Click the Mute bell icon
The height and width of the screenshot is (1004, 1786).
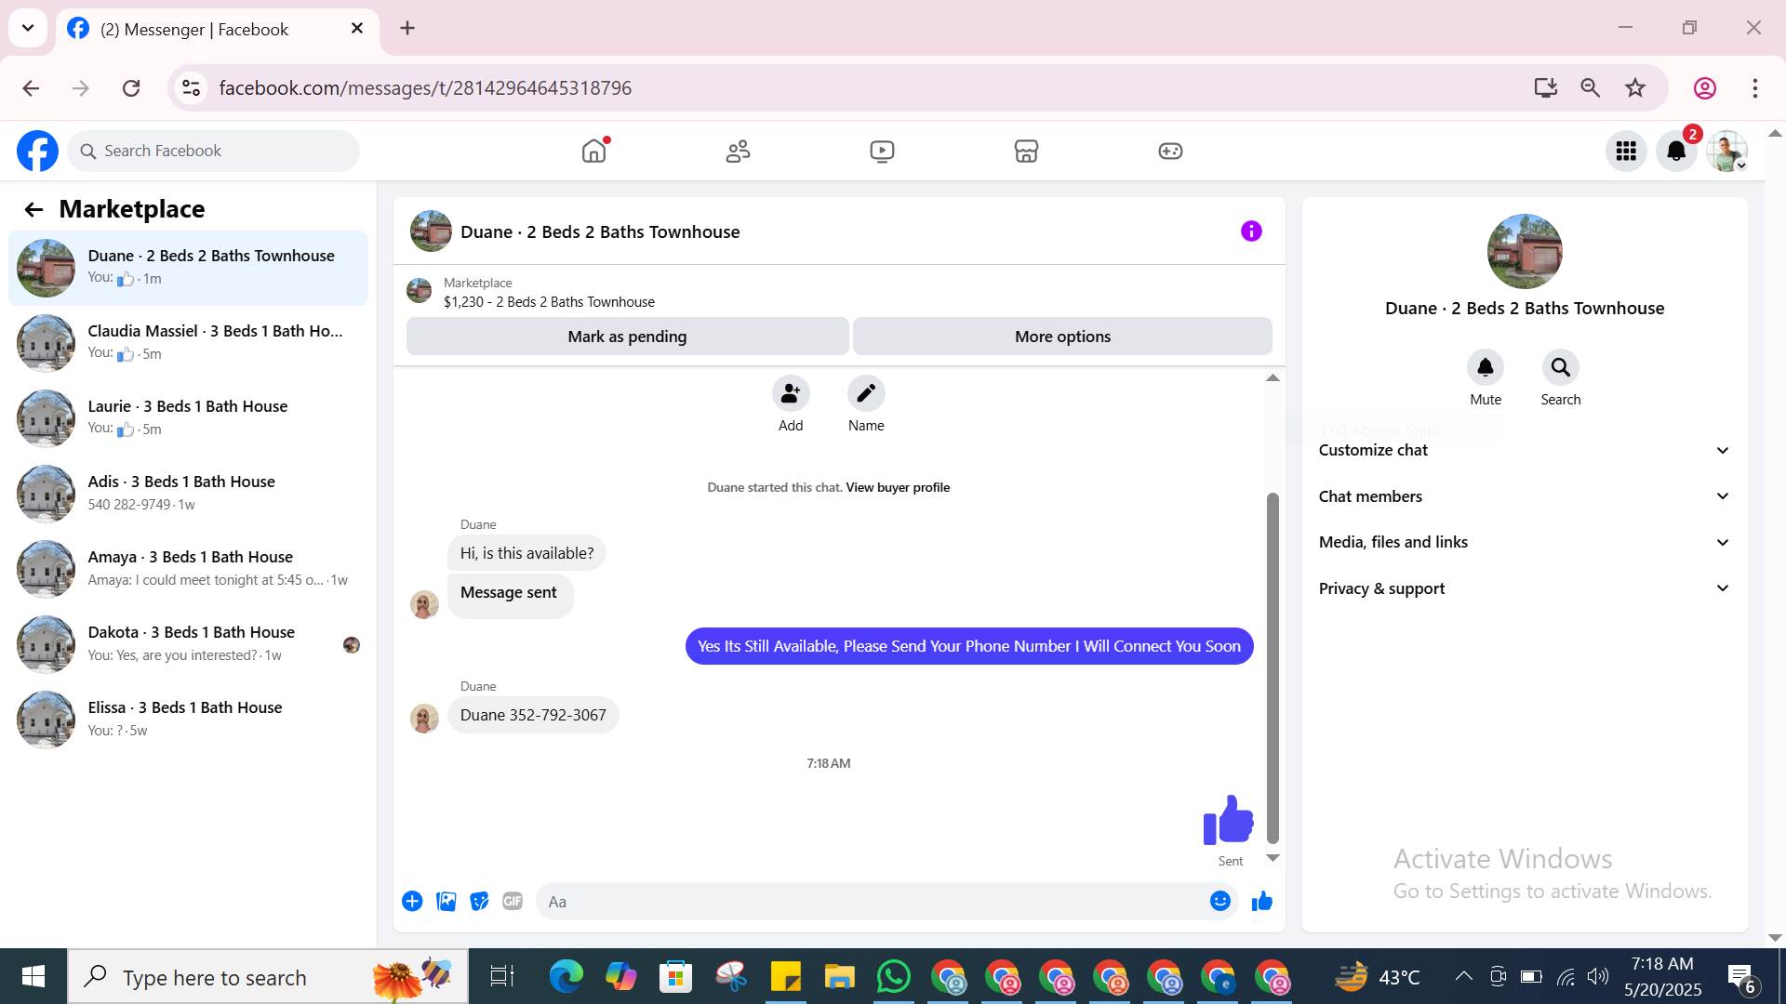coord(1485,368)
